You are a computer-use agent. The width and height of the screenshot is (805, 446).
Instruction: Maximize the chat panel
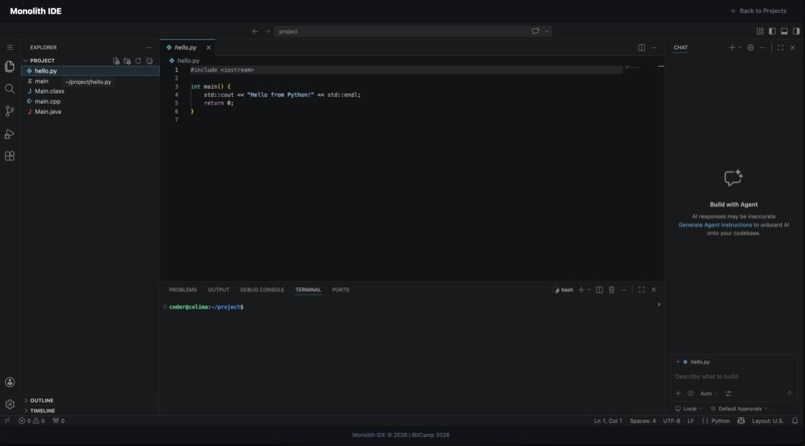click(780, 47)
